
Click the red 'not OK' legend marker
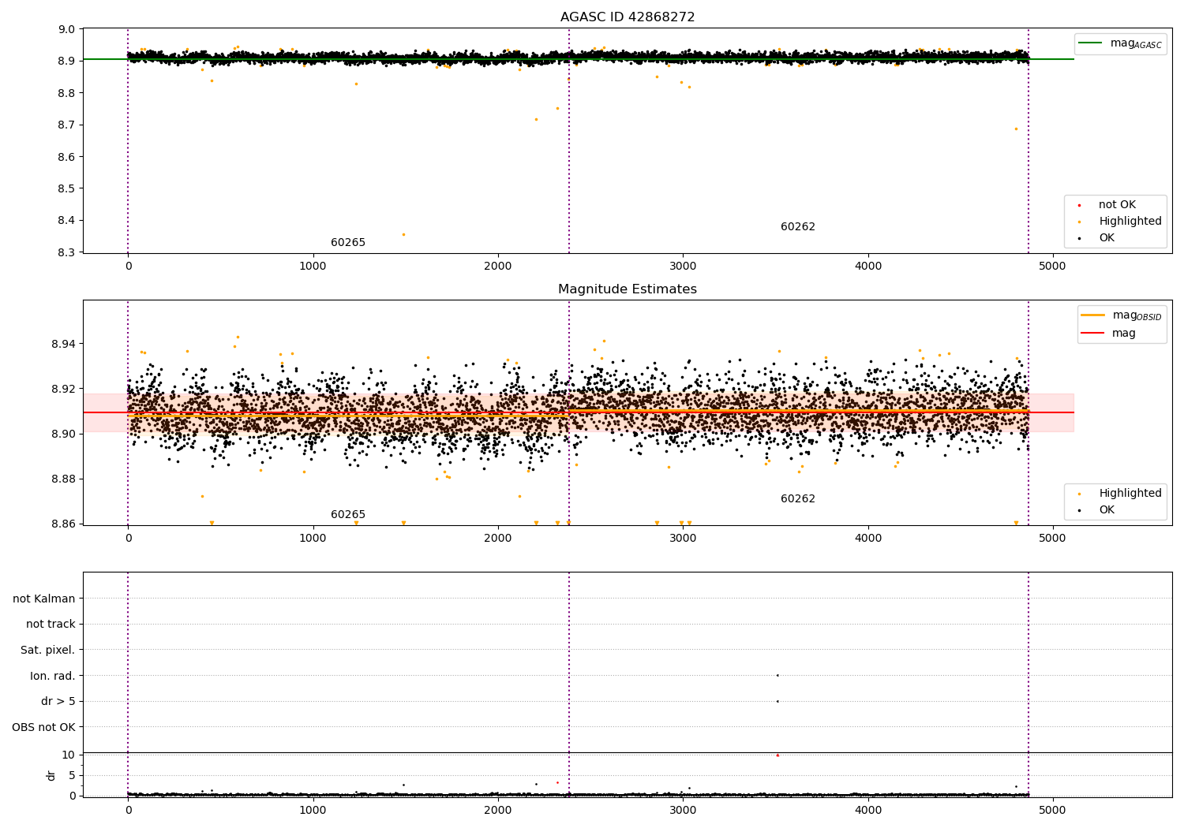coord(1079,205)
